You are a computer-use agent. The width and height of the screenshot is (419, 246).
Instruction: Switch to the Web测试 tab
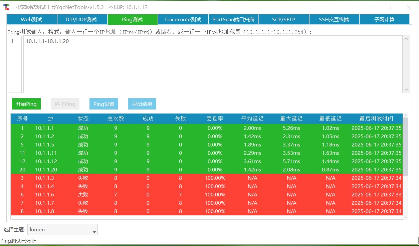(x=32, y=20)
